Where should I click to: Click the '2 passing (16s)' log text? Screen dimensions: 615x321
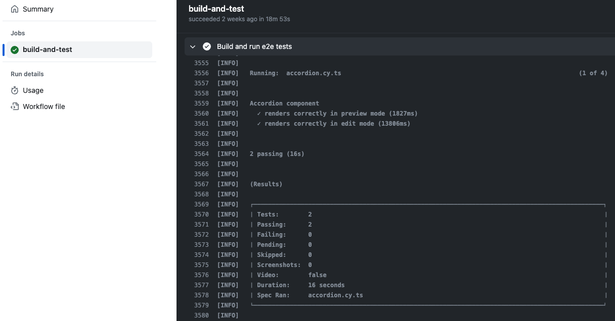277,154
